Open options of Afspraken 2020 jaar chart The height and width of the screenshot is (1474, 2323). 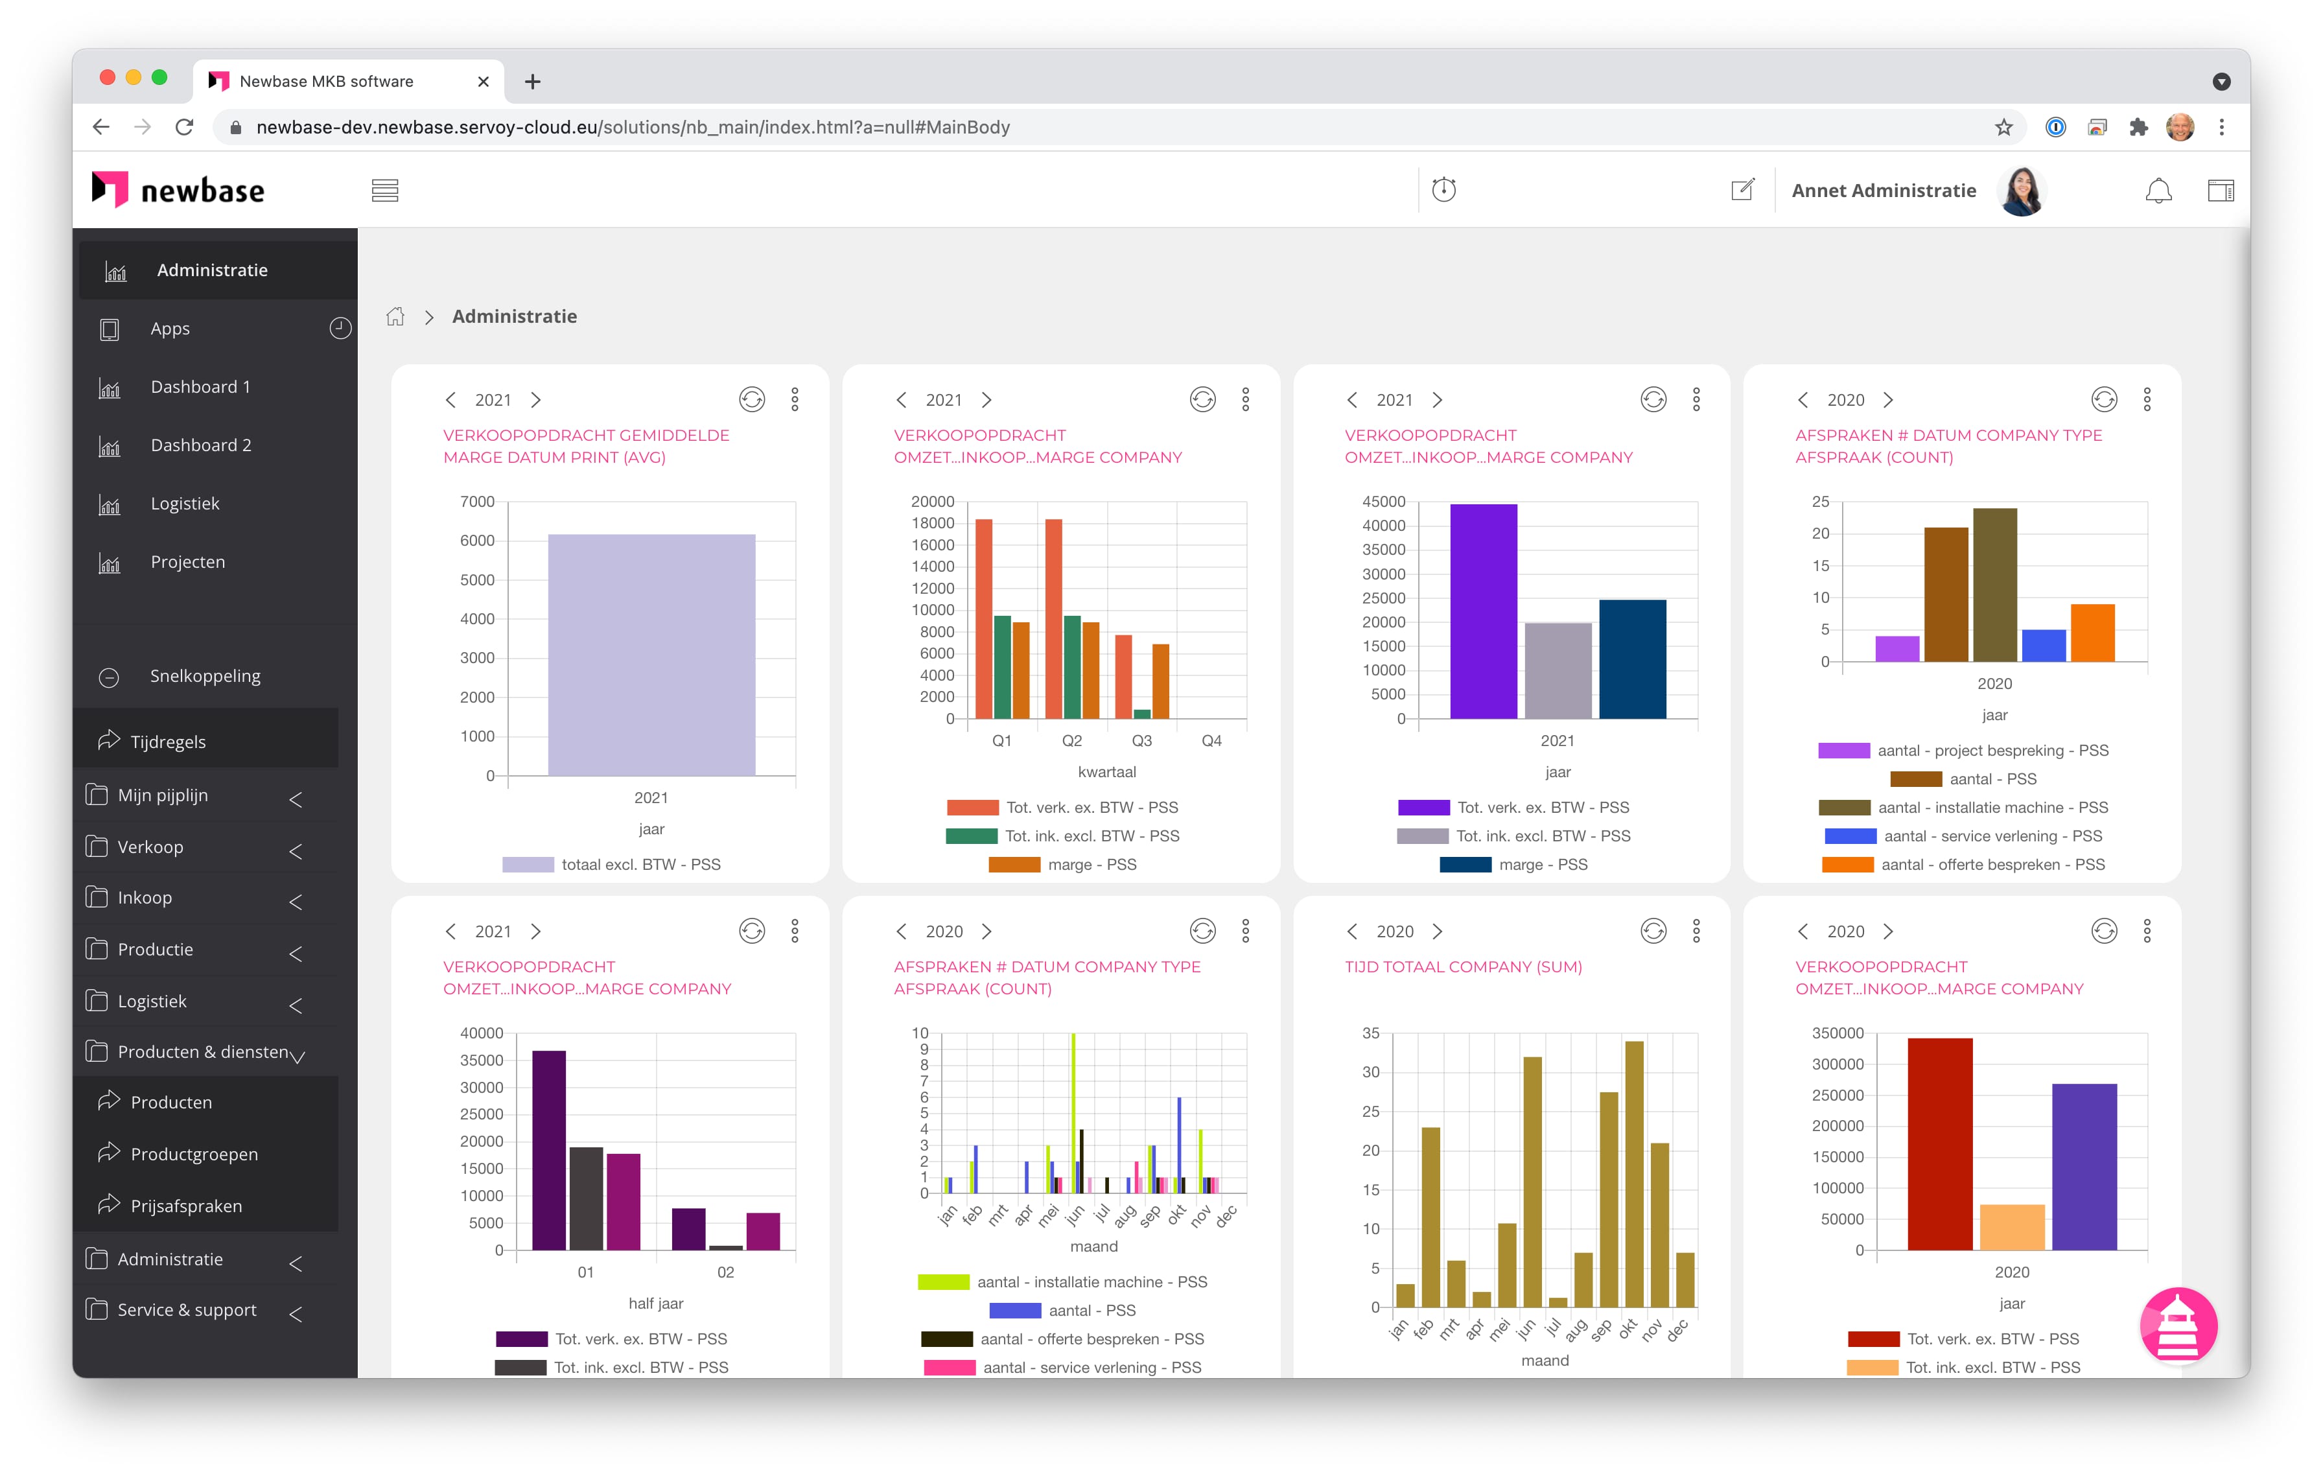point(2147,399)
